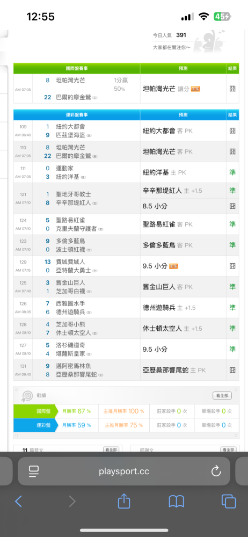Click 舊金山巨人 team in game 125
Screen dimensions: 248x537
(x=70, y=283)
